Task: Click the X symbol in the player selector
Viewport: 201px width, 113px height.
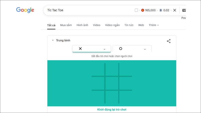Action: pos(80,49)
